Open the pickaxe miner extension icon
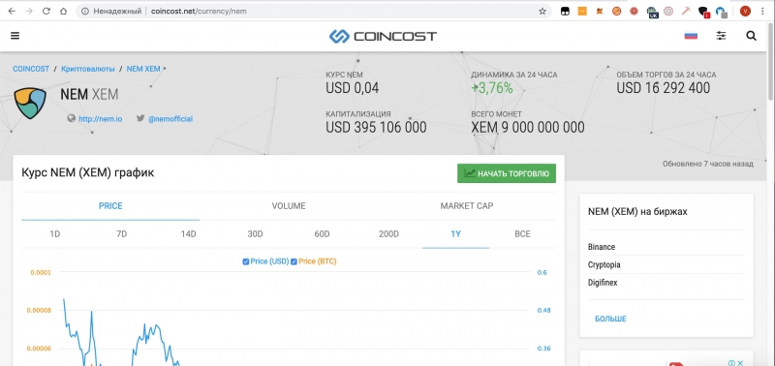 pyautogui.click(x=686, y=11)
